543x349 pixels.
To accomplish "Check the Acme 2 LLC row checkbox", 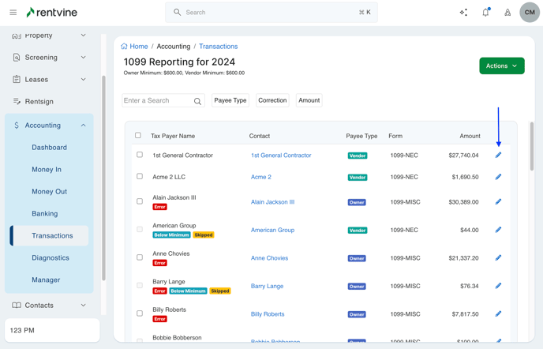I will coord(140,177).
